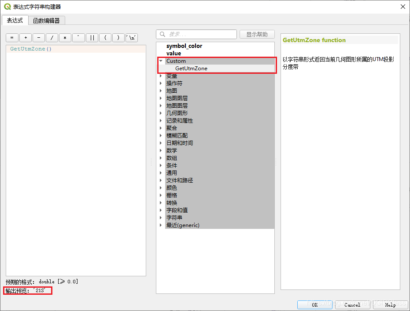Switch to the 表达式 tab
The image size is (410, 311).
pyautogui.click(x=15, y=20)
